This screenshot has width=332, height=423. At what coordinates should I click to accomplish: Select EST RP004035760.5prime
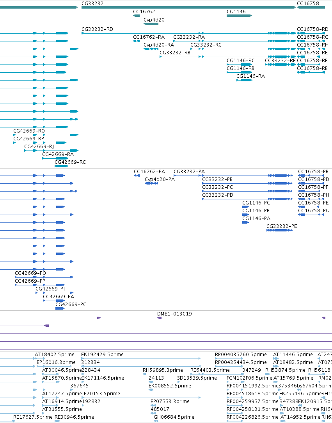pos(241,355)
